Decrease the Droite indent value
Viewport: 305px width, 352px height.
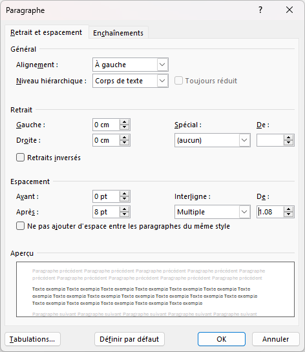point(125,143)
